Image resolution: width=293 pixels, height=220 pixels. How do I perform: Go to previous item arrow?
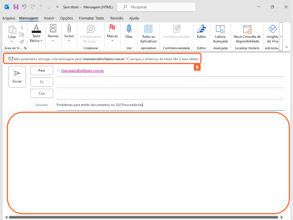pos(41,7)
